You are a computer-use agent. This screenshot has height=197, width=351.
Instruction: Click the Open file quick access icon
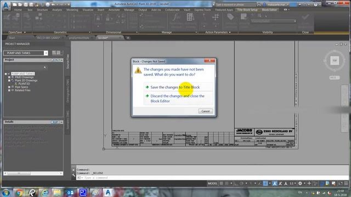click(20, 4)
